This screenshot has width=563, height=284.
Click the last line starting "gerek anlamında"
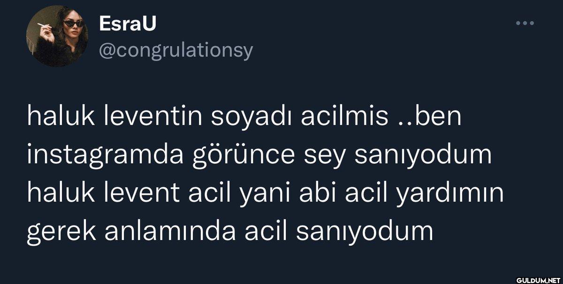tap(229, 230)
